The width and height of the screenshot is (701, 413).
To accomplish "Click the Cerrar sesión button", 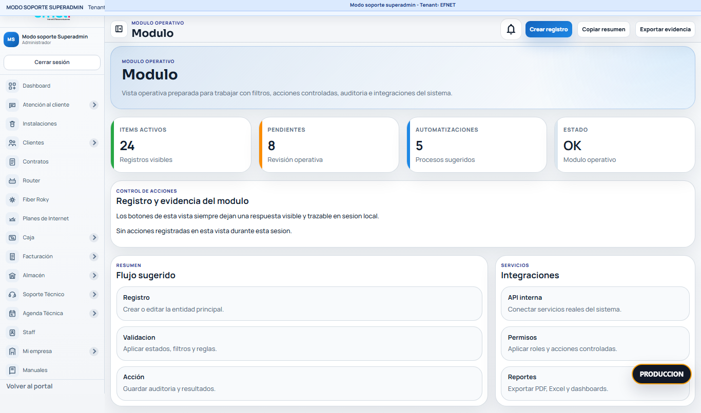I will pyautogui.click(x=52, y=63).
